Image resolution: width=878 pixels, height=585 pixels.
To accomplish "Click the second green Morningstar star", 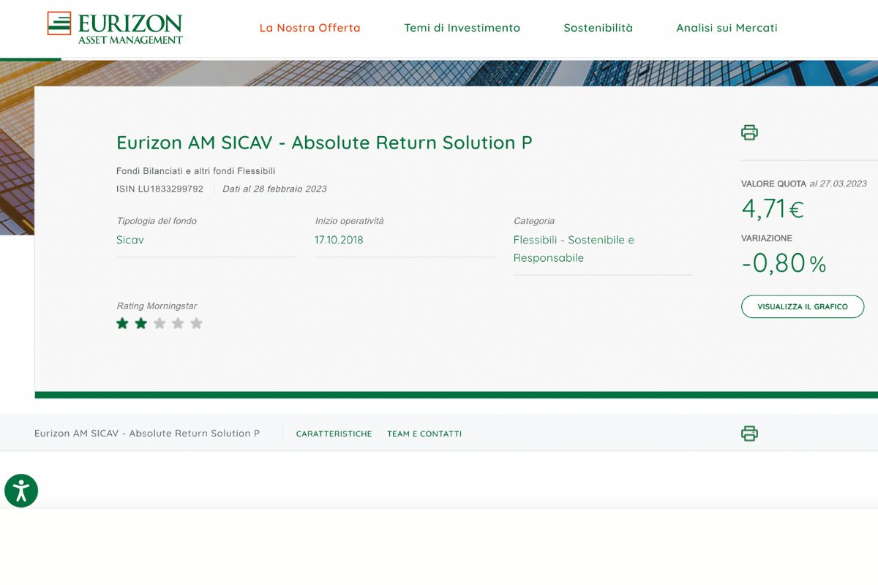I will (x=140, y=322).
